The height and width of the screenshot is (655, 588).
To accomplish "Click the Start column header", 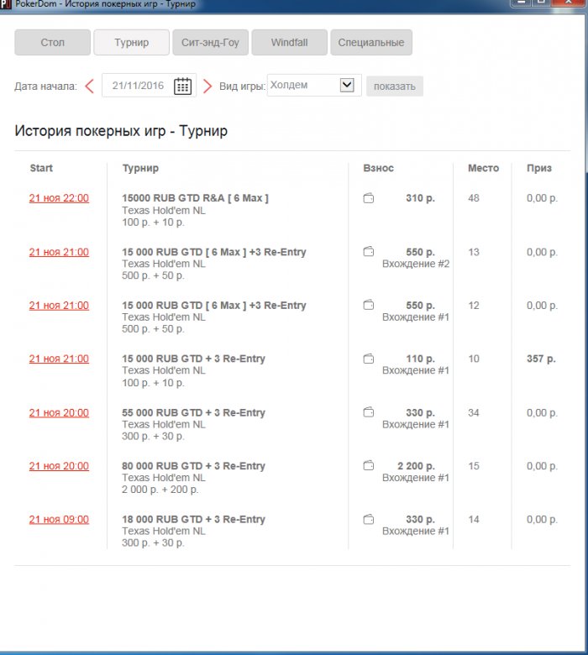I will (x=41, y=168).
